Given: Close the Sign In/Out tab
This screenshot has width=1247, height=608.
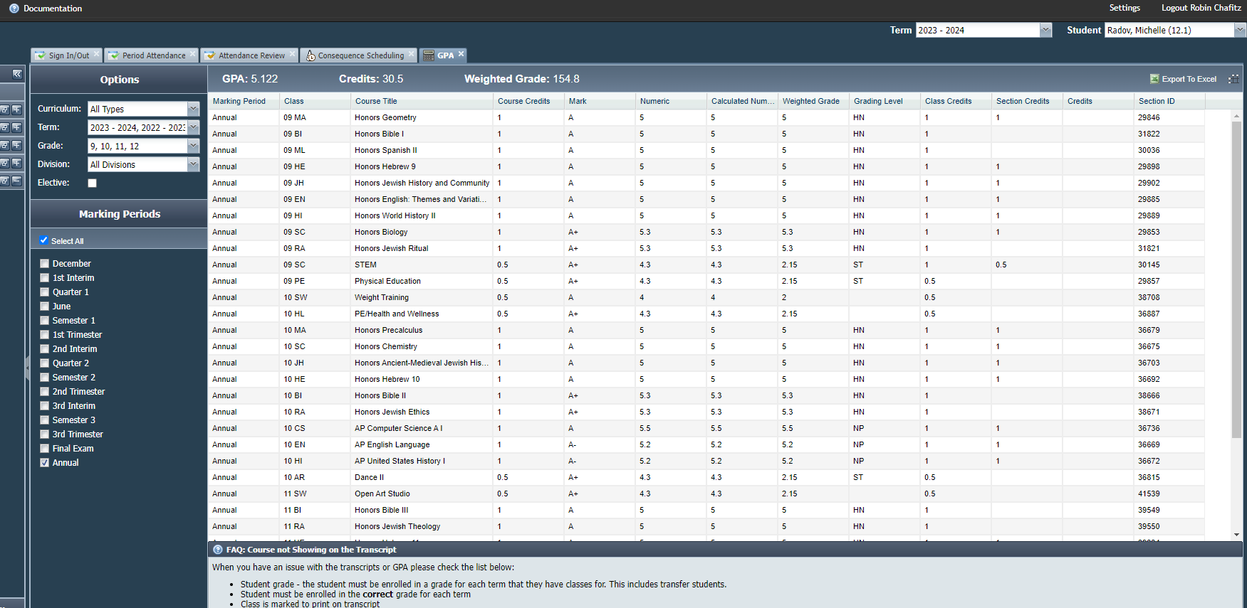Looking at the screenshot, I should pyautogui.click(x=96, y=54).
